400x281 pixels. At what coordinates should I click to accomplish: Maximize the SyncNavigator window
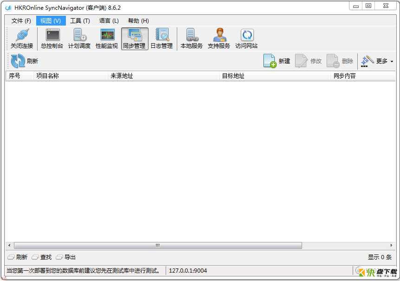tap(368, 6)
